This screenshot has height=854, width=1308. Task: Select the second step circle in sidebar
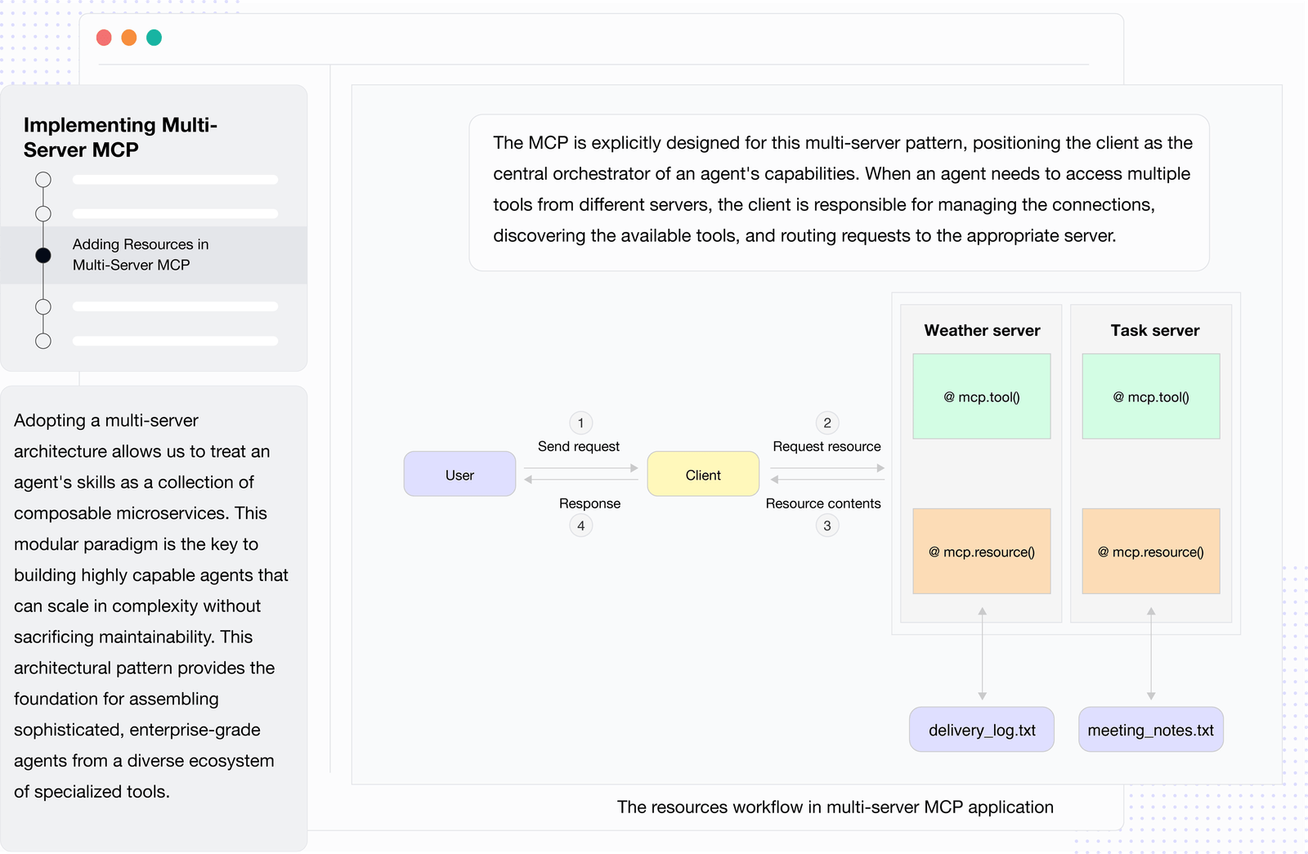(x=43, y=214)
